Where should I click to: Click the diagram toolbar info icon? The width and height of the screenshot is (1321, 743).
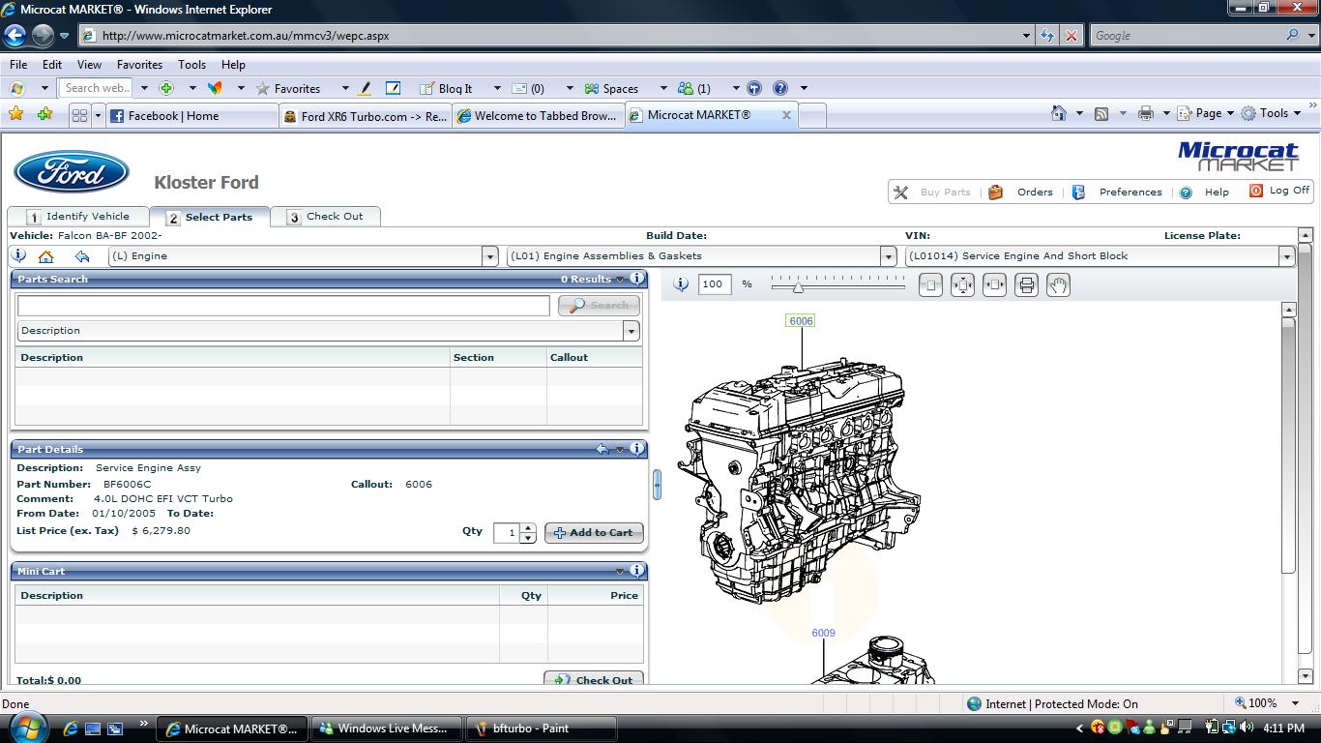coord(681,284)
